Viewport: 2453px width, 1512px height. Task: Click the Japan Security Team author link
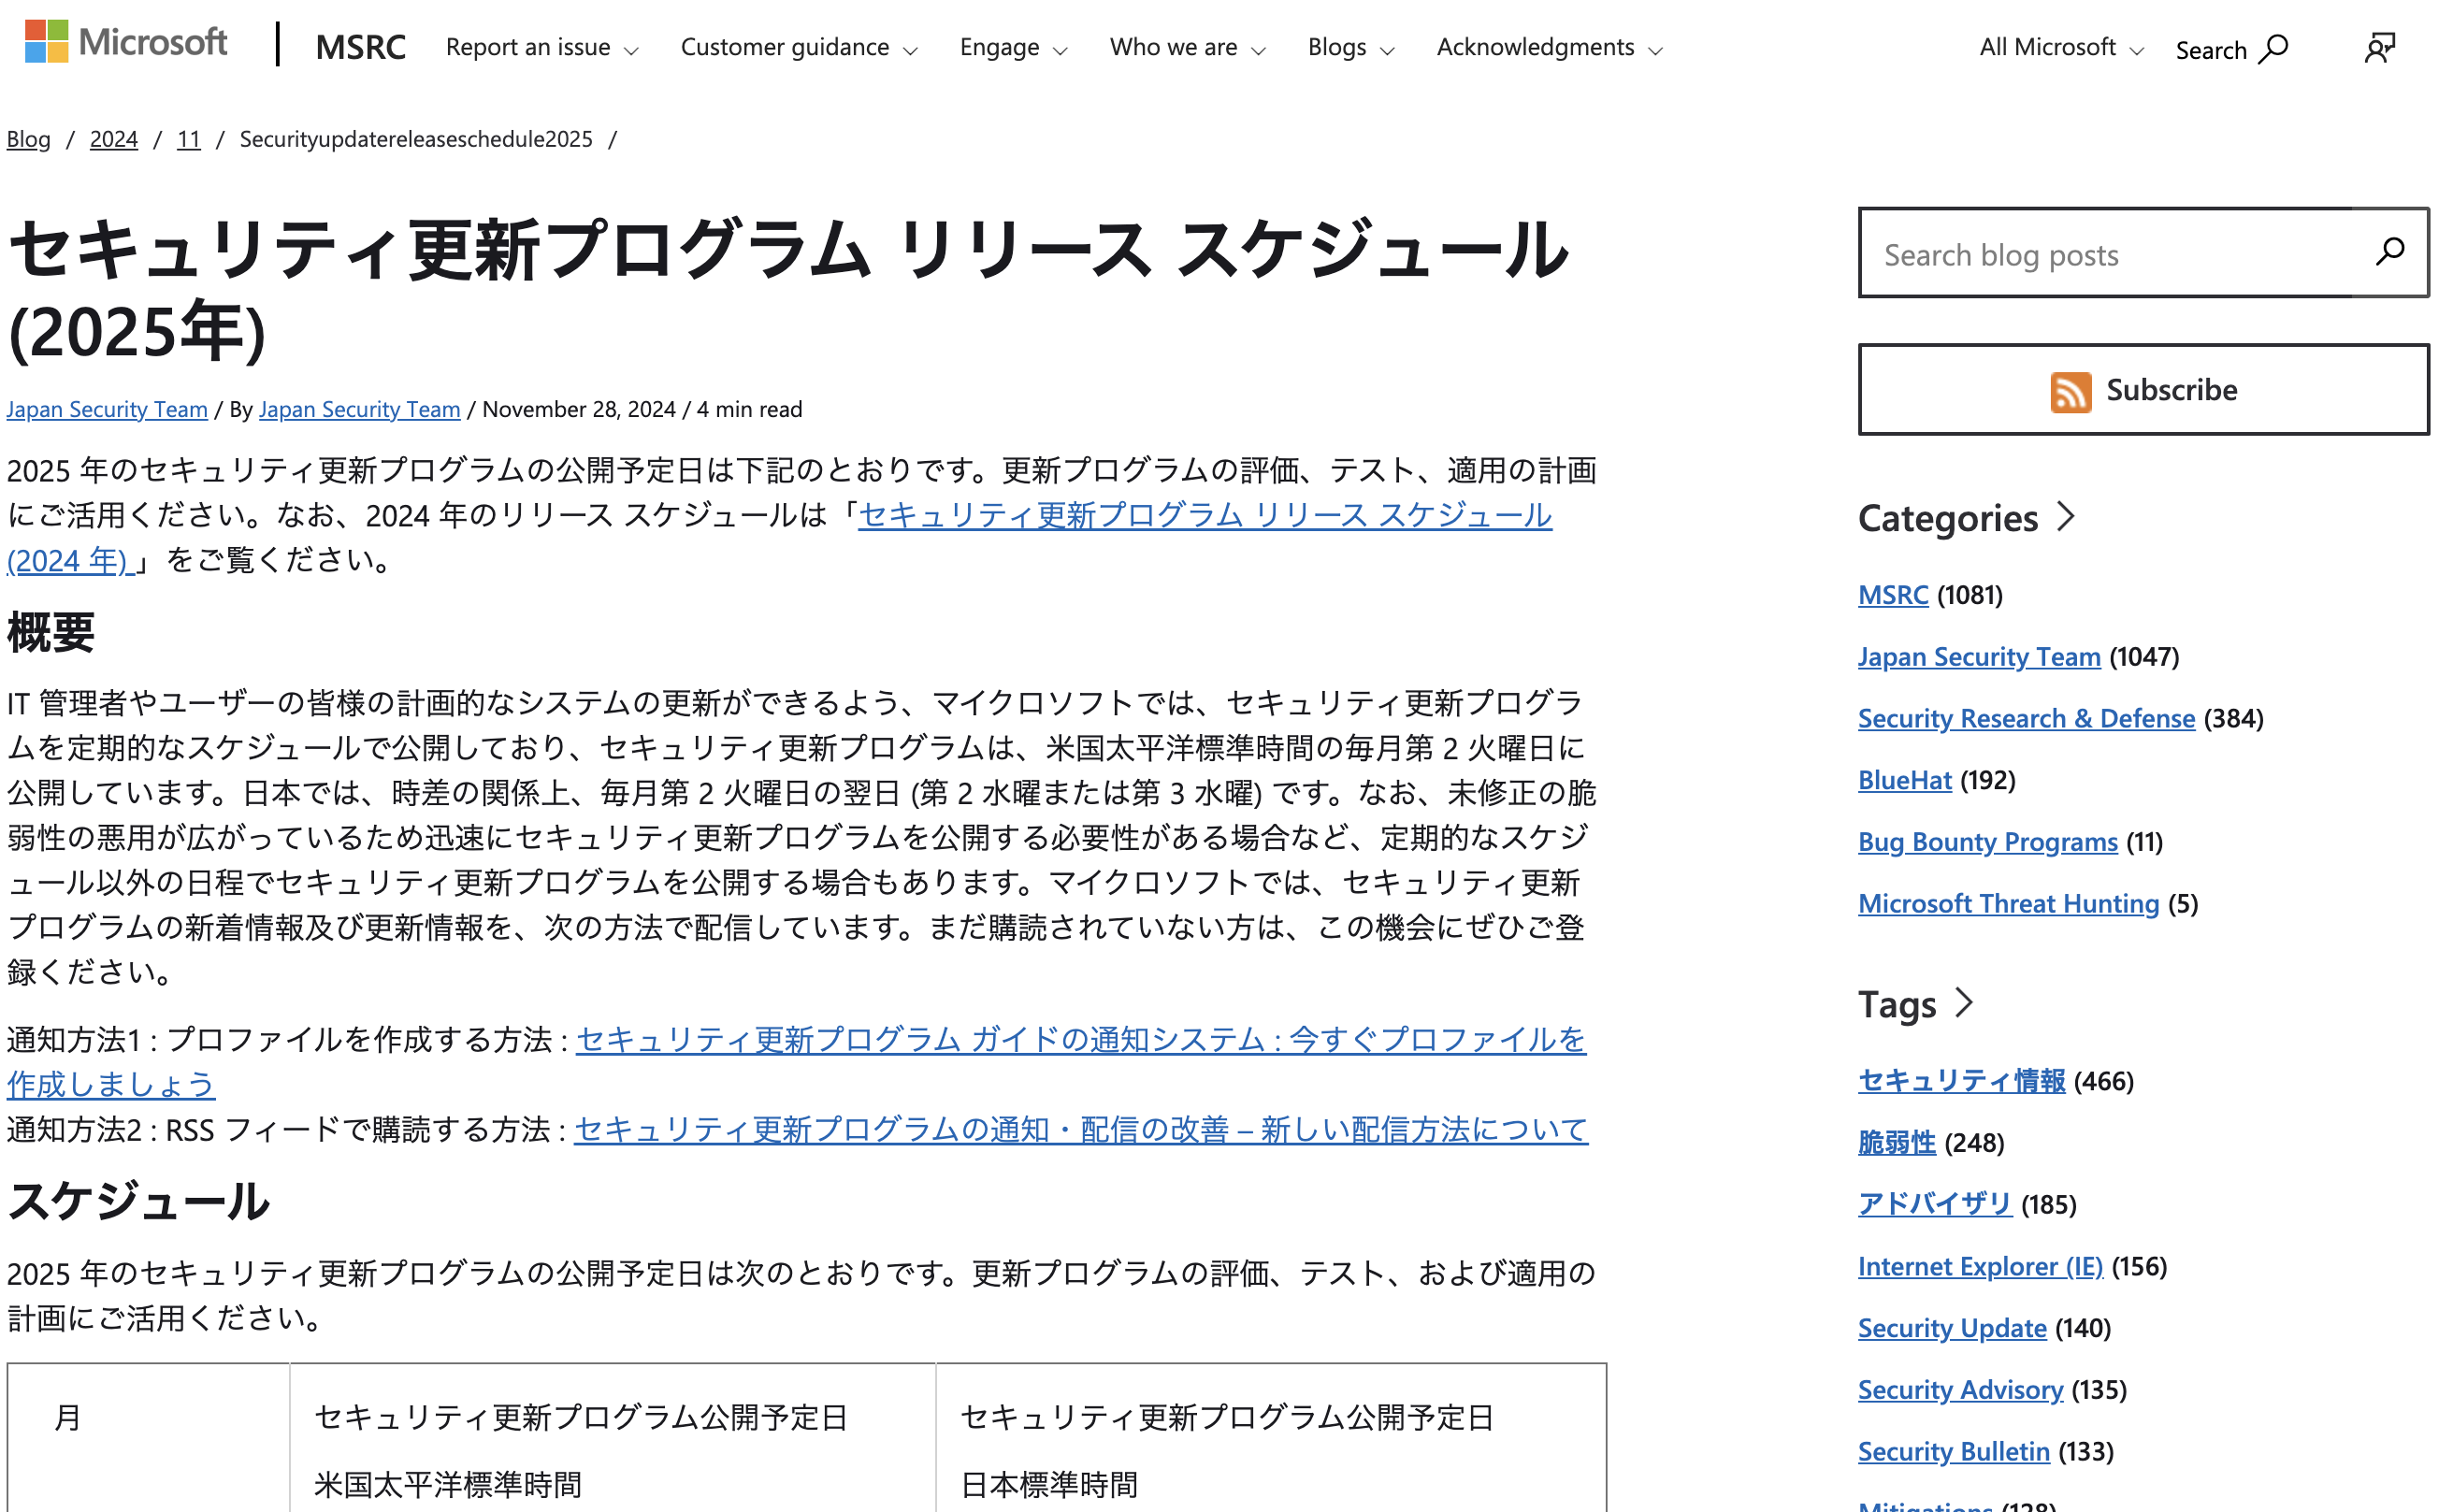(106, 409)
